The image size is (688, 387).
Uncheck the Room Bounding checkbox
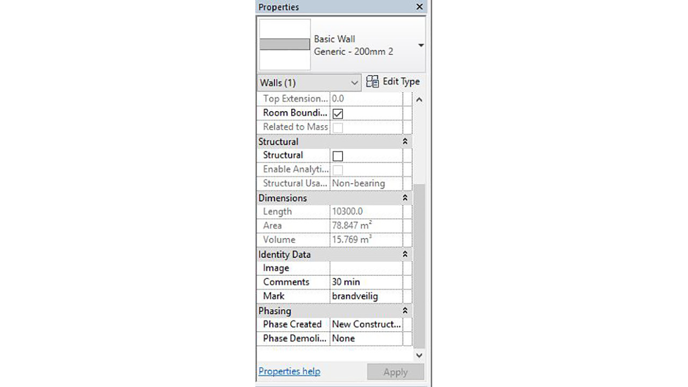point(338,113)
